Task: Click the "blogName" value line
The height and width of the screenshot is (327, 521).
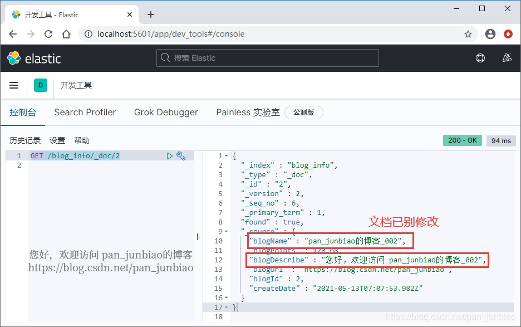Action: [328, 241]
